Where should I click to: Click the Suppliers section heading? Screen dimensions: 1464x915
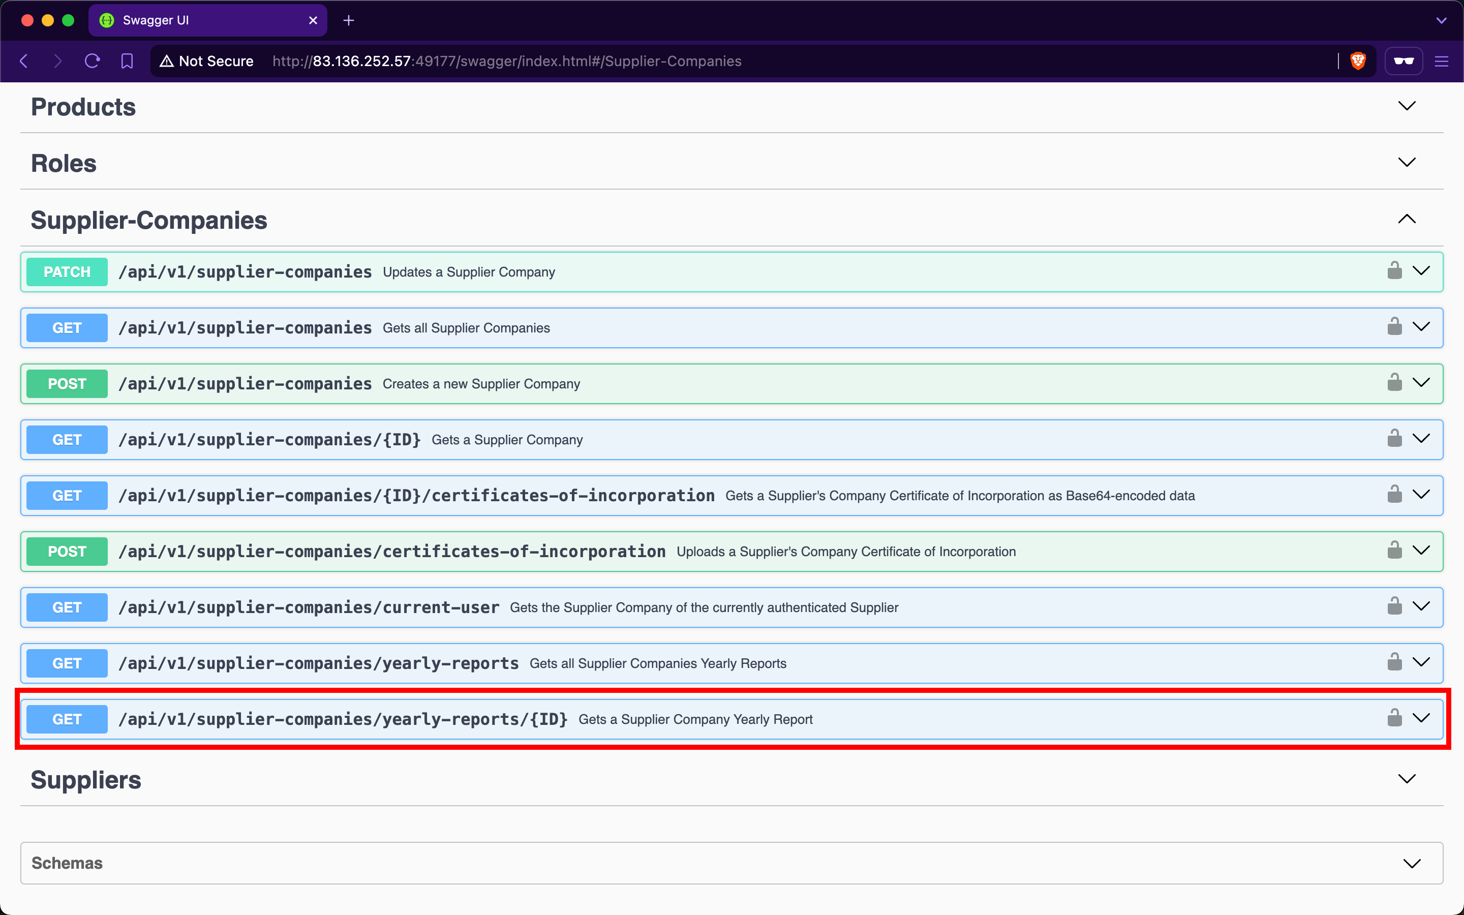coord(86,780)
